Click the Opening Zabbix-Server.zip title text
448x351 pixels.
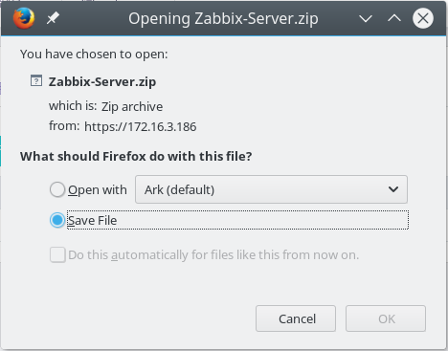[223, 19]
